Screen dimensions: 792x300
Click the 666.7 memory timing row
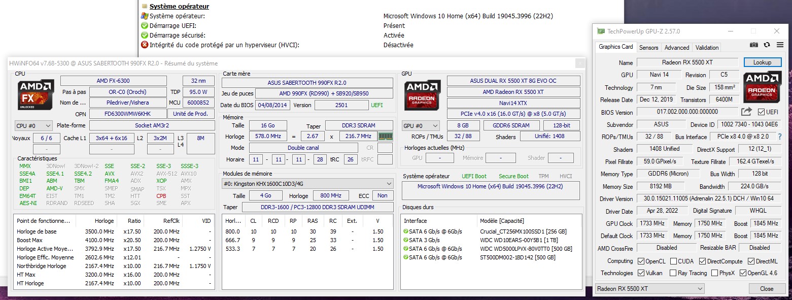(x=308, y=240)
